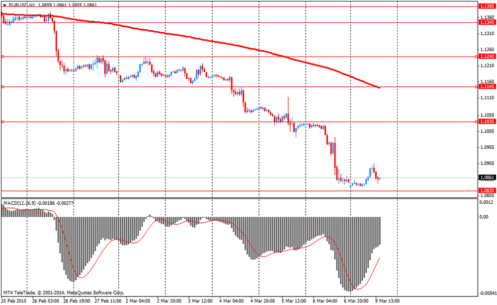Select the 2 Mar 04:00 time label
497x305 pixels.
tap(138, 301)
